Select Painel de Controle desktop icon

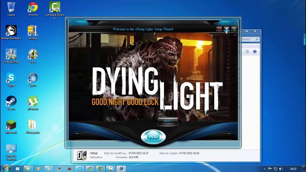coord(11,152)
